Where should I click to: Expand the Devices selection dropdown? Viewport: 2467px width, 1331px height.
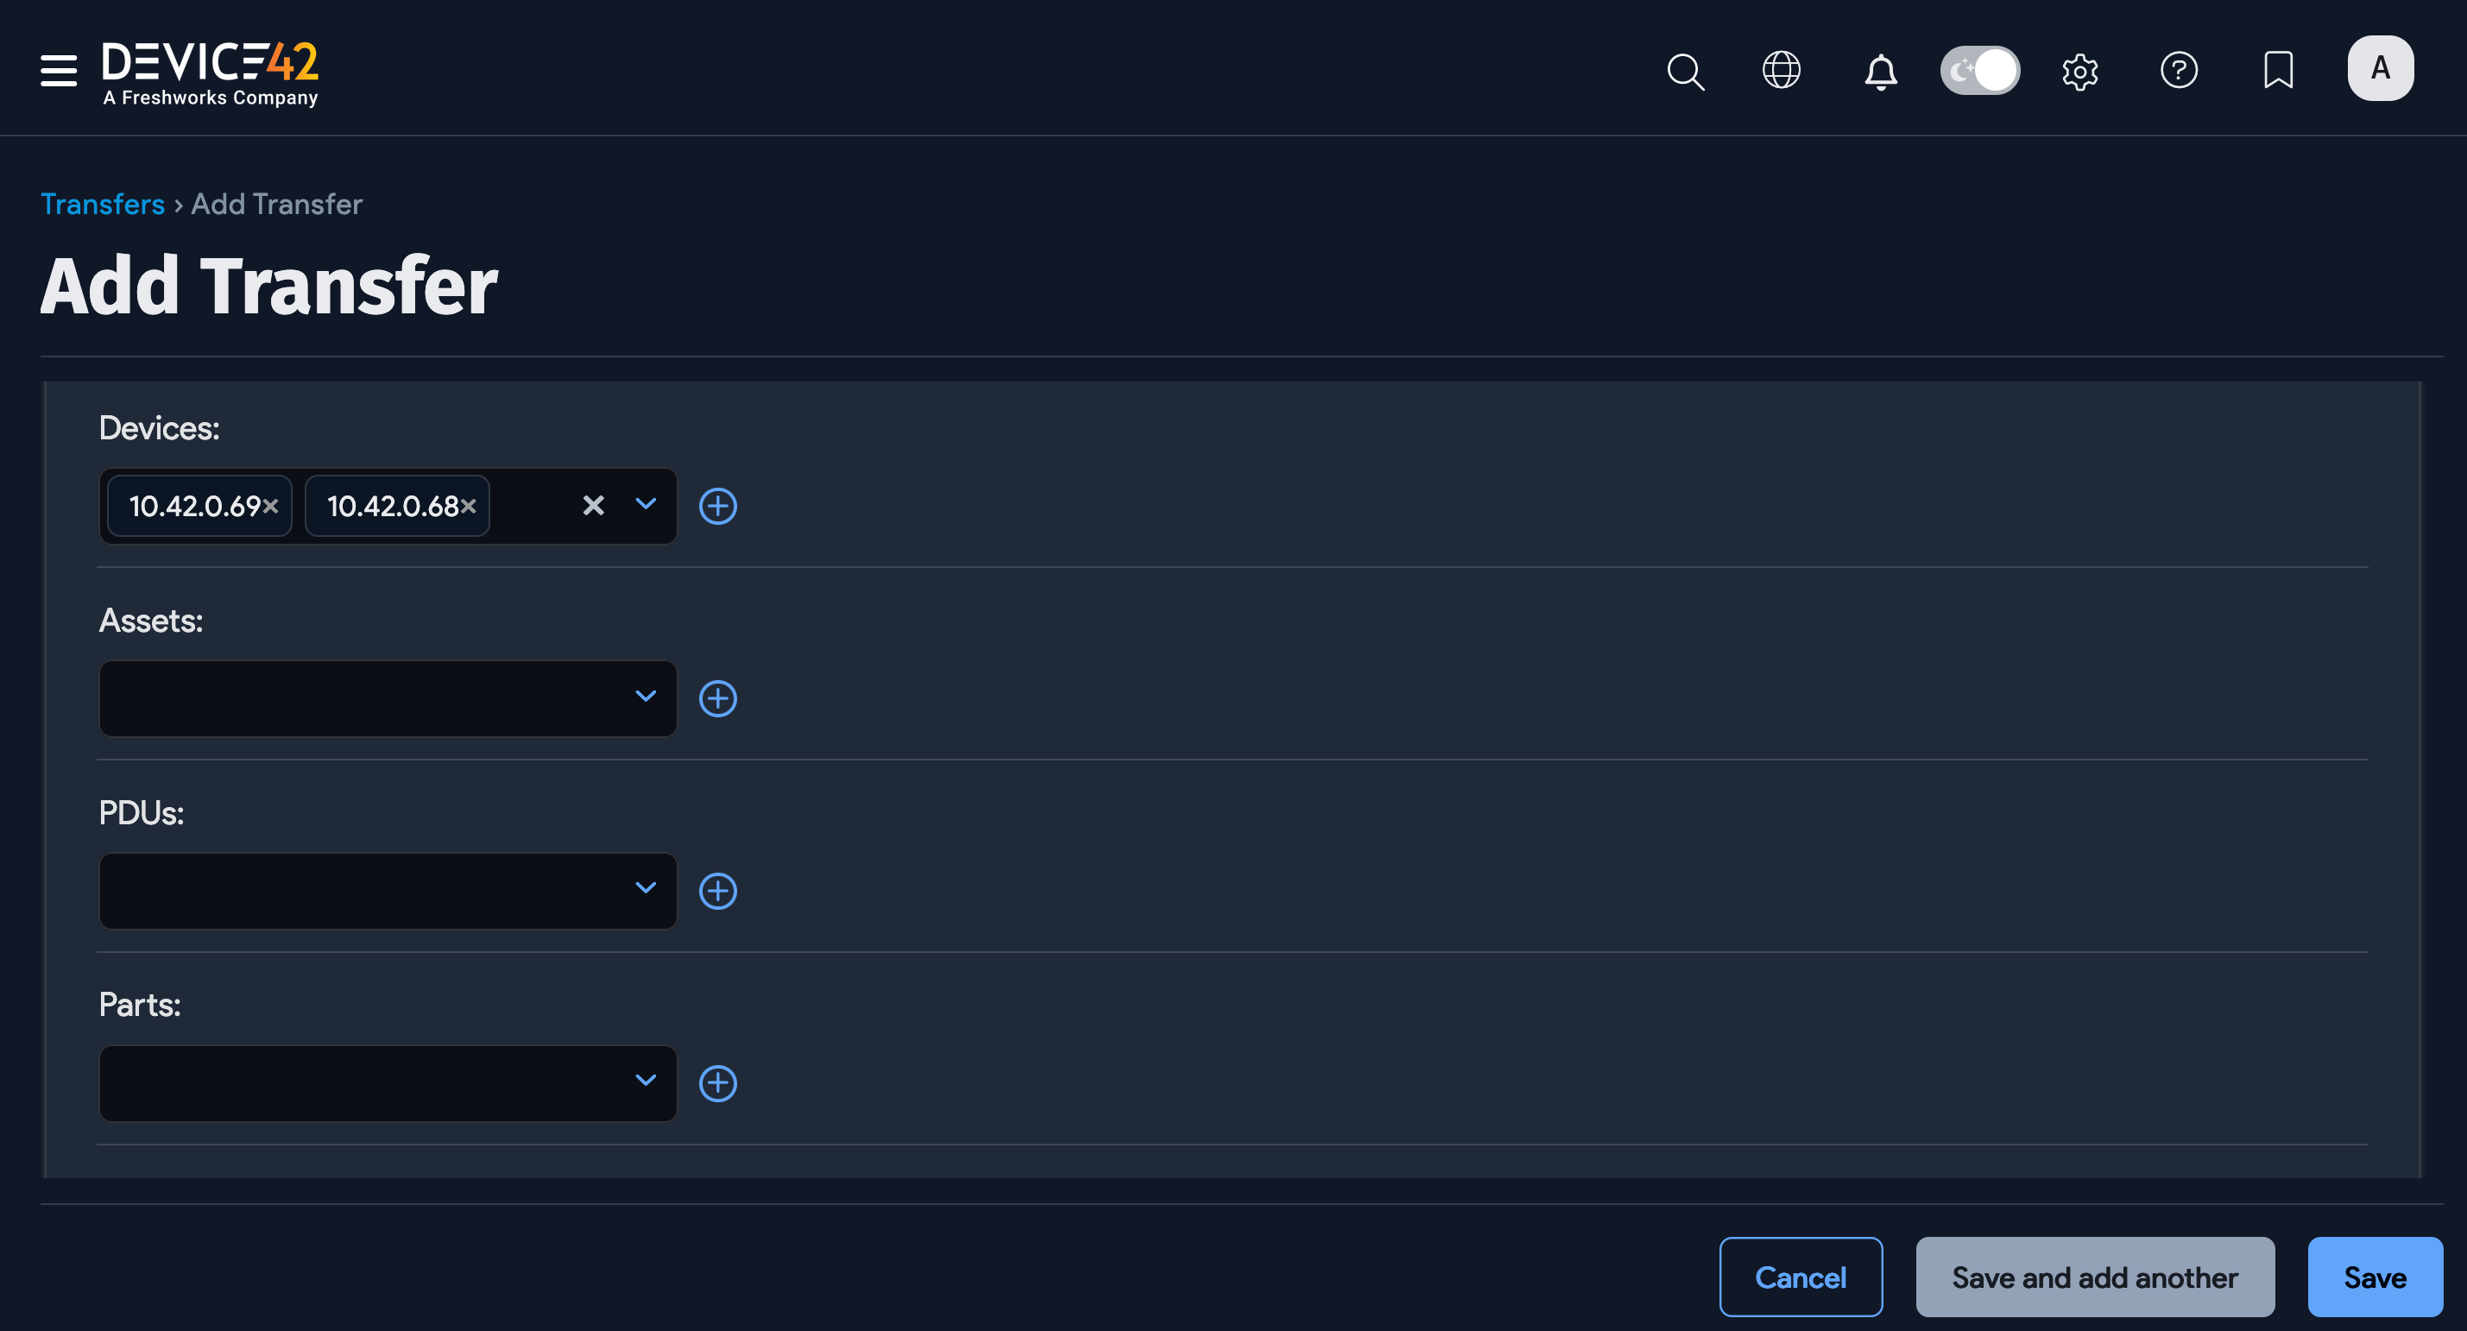pyautogui.click(x=645, y=506)
